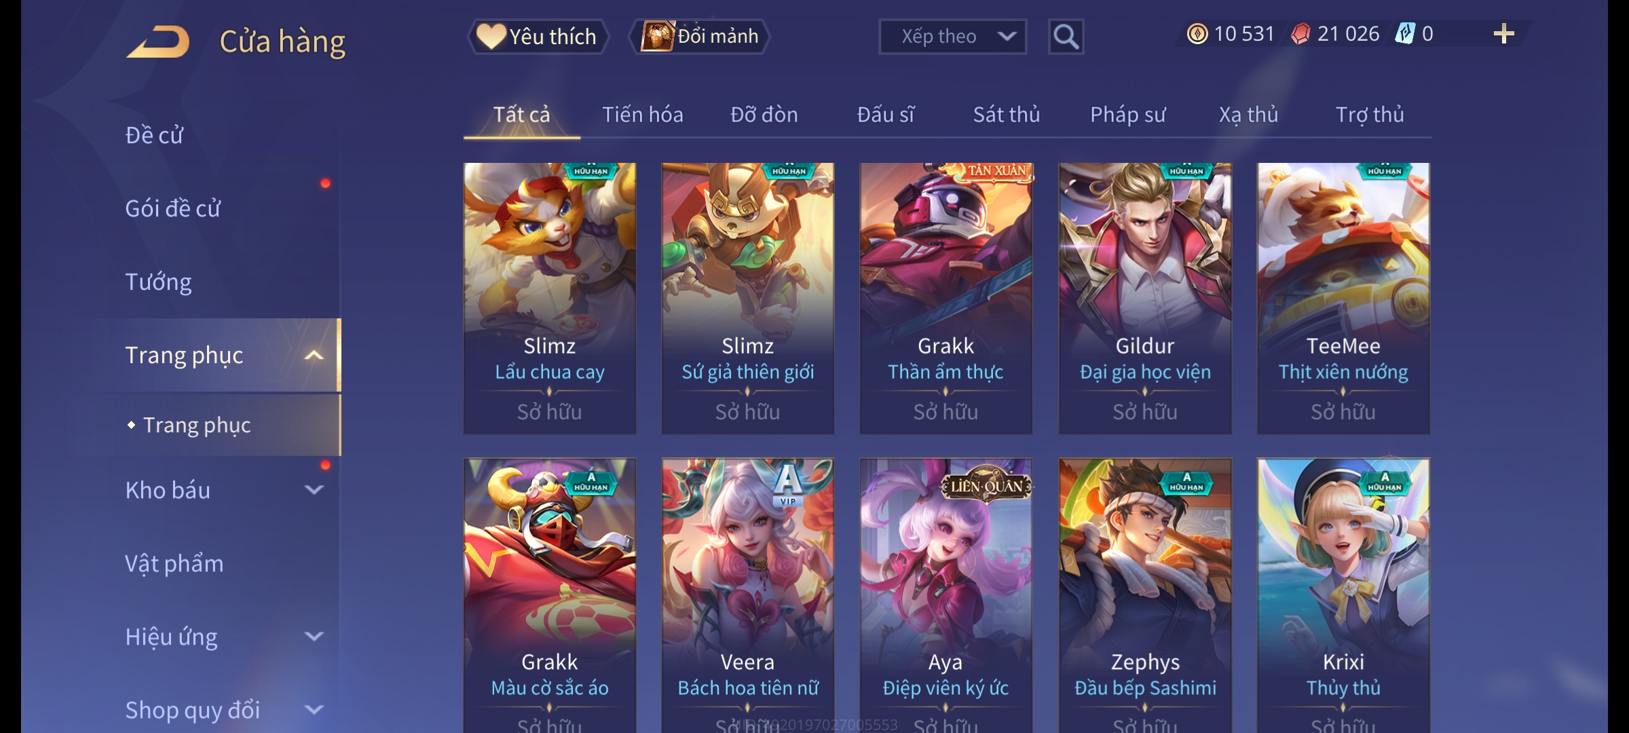Open the Yêu thích heart favorites
1629x733 pixels.
pos(537,37)
